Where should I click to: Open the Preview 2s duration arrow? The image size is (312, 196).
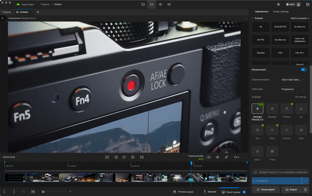tap(305, 181)
